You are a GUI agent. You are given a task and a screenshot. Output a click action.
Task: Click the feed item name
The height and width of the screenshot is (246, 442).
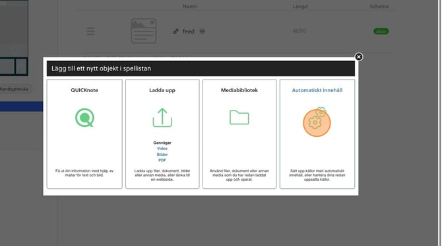coord(188,31)
